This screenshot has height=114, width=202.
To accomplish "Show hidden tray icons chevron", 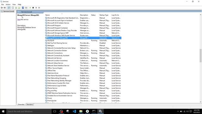I will tap(178, 111).
